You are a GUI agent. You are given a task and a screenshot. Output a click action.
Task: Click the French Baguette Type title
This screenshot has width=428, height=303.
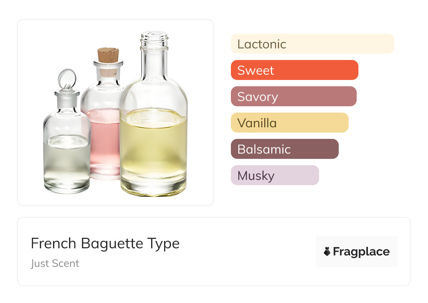click(x=105, y=243)
